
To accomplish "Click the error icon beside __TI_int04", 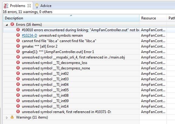I will 18,84.
